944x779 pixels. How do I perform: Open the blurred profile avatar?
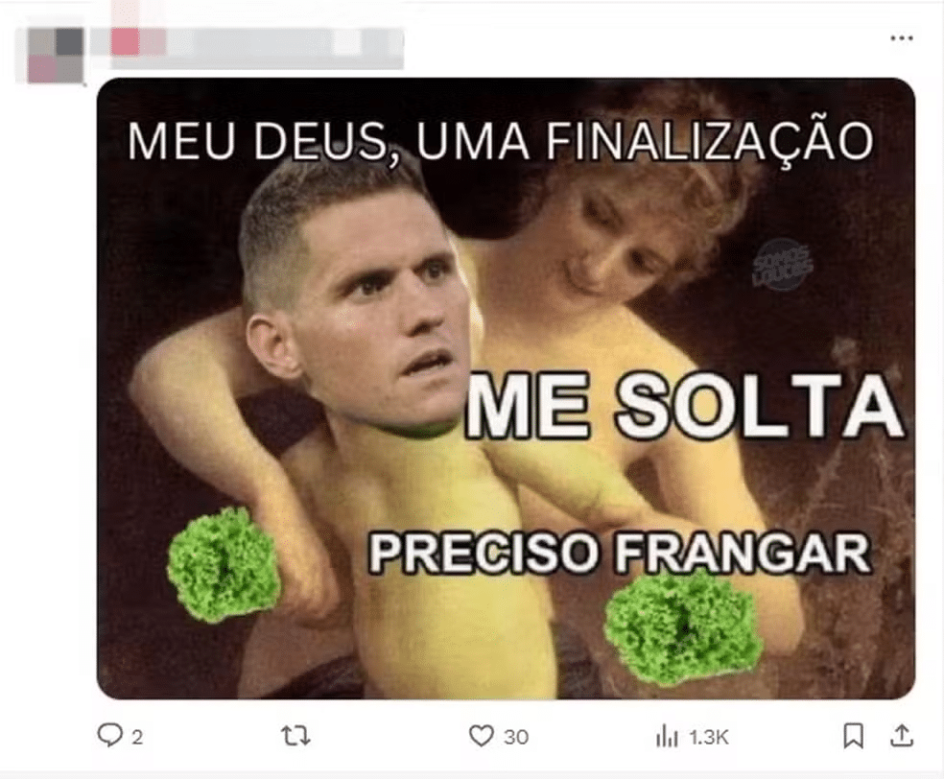56,56
